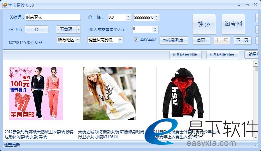Go to 首页 first page
261x151 pixels.
pos(201,40)
